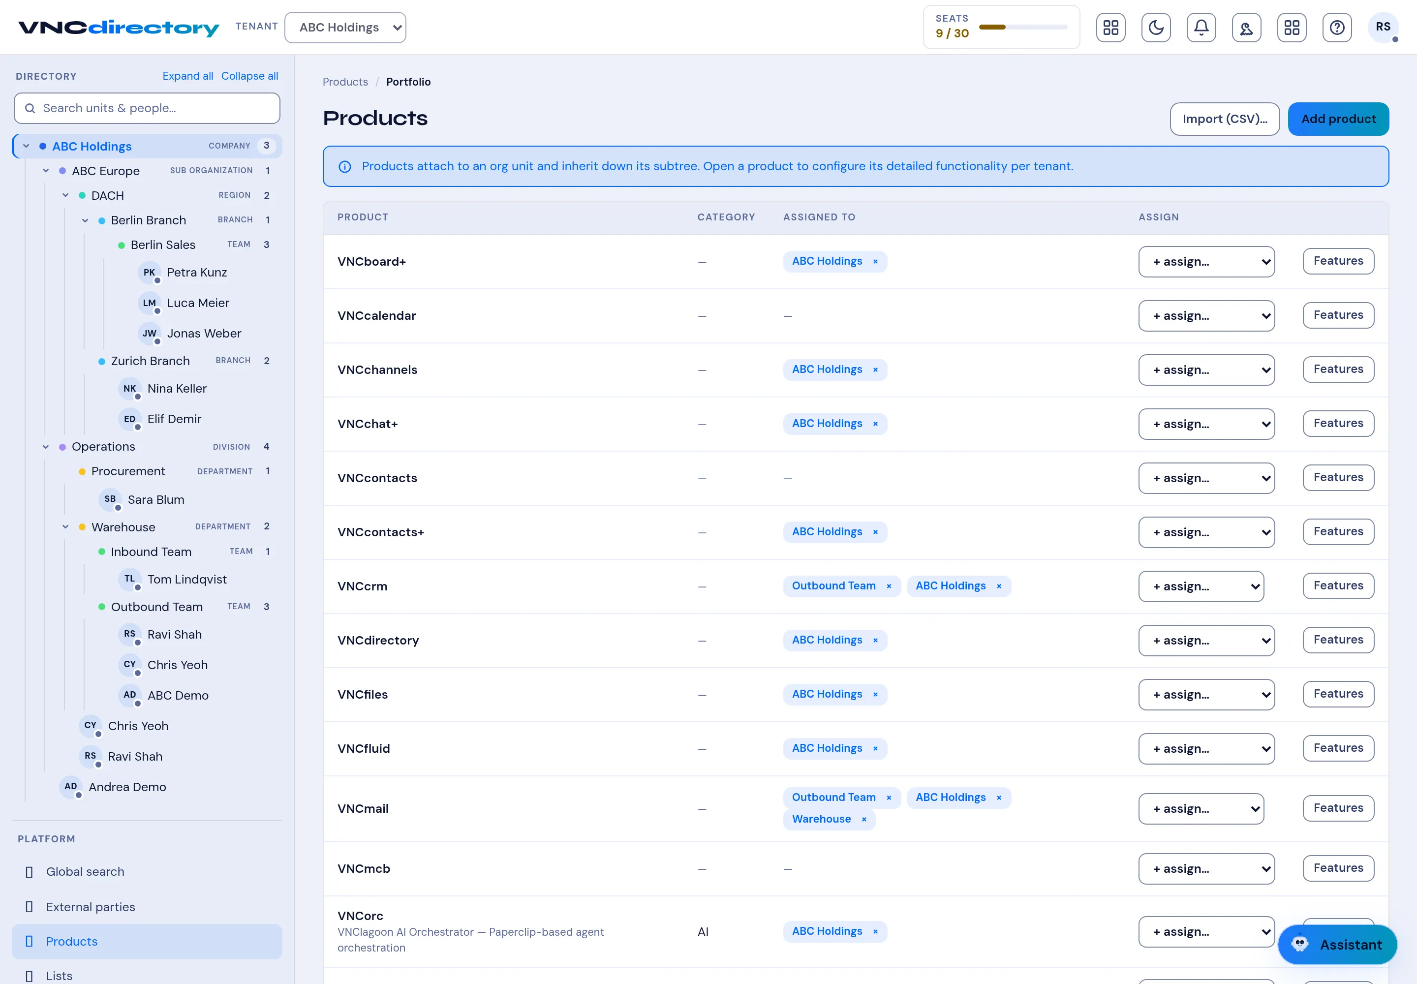Click the icon next to External parties

pos(29,907)
